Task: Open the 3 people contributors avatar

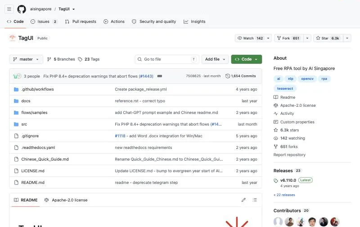Action: point(17,76)
